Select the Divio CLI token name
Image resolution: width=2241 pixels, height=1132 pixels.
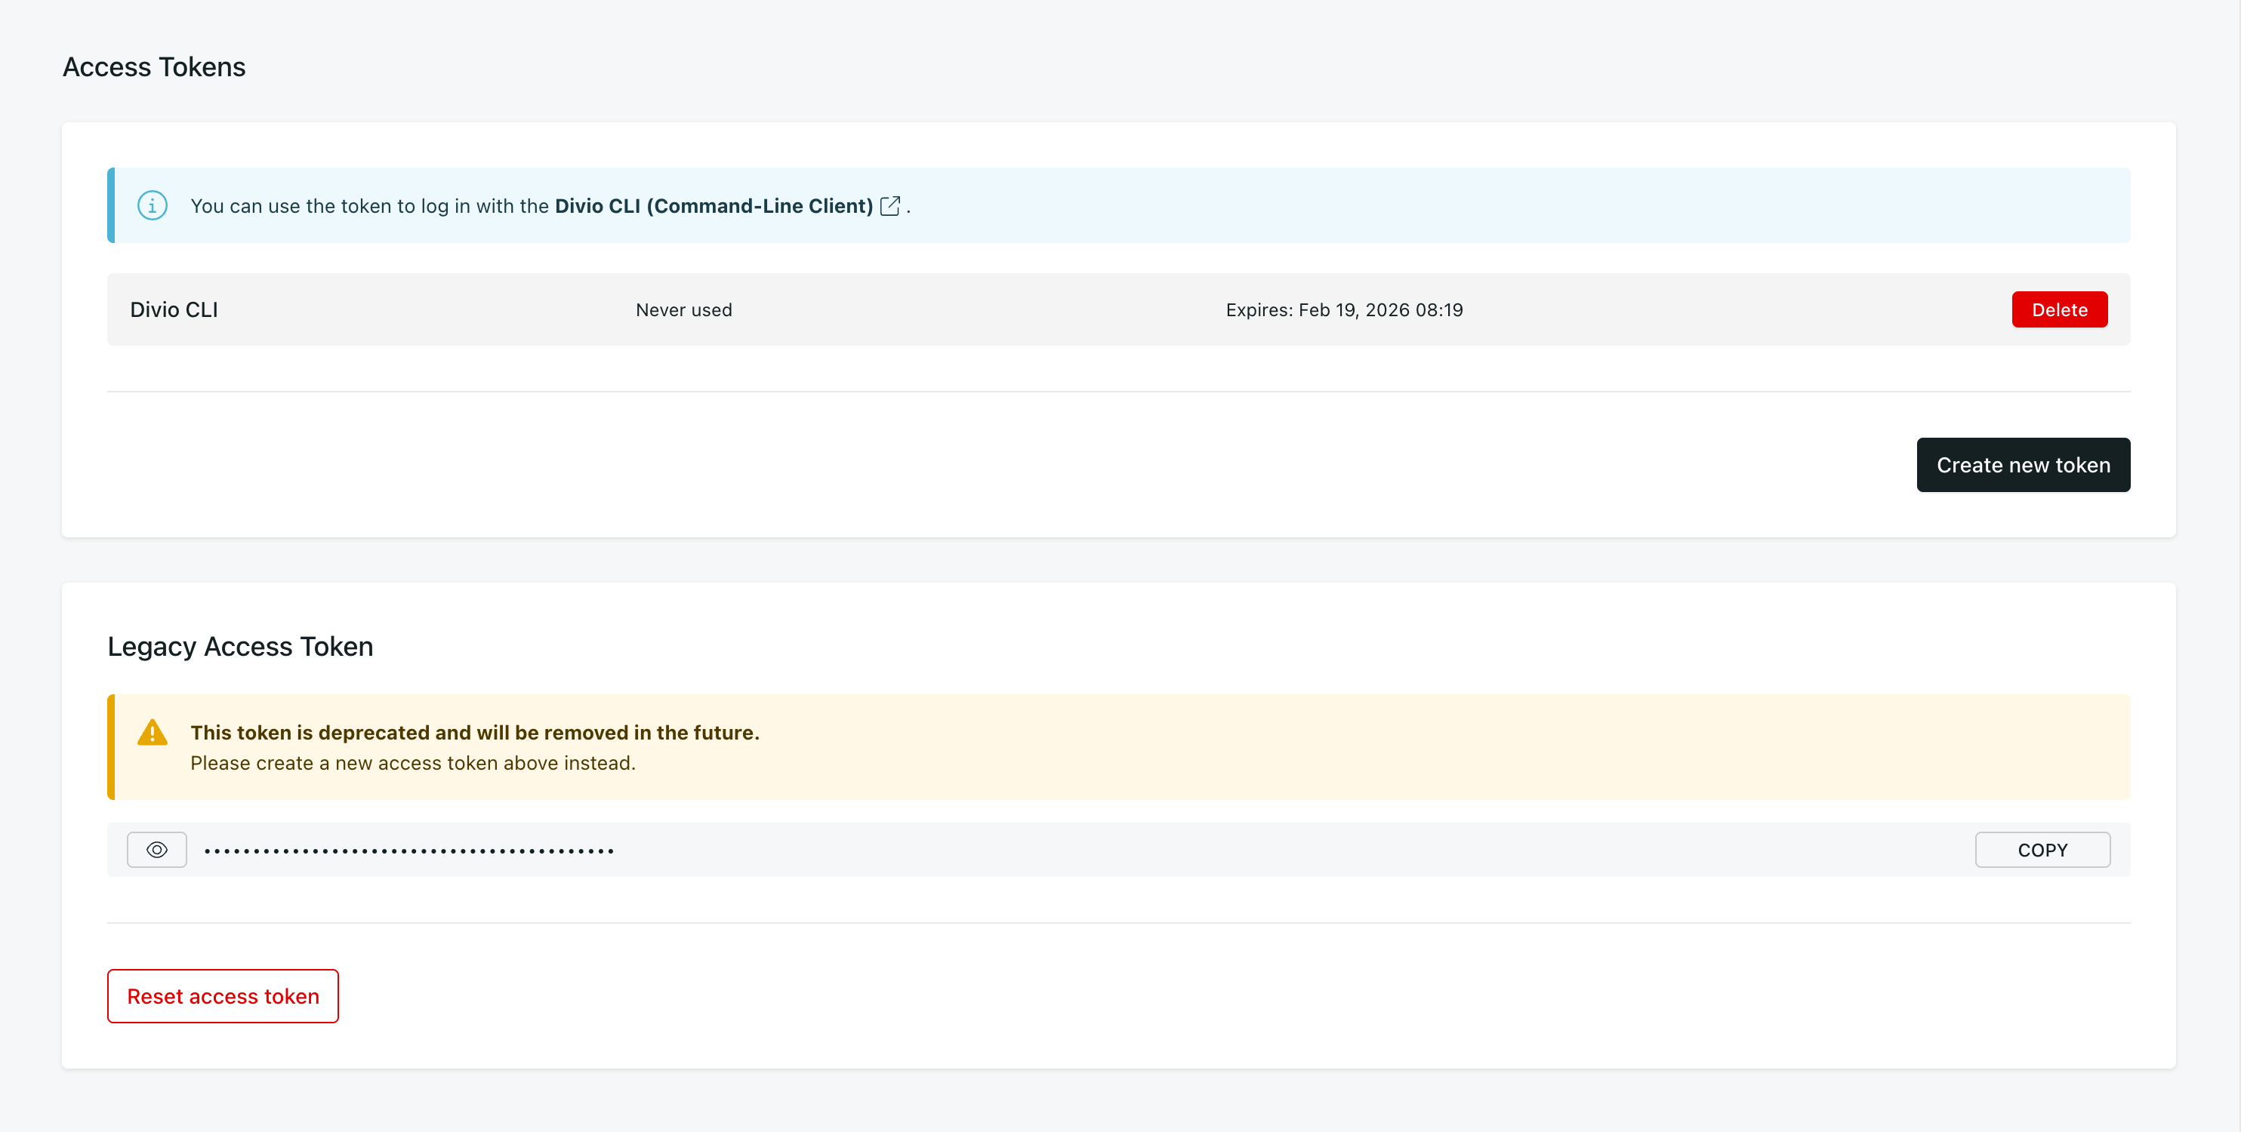[x=174, y=310]
